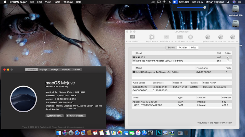Switch to the PCI List tab
This screenshot has width=245, height=137.
click(x=183, y=47)
